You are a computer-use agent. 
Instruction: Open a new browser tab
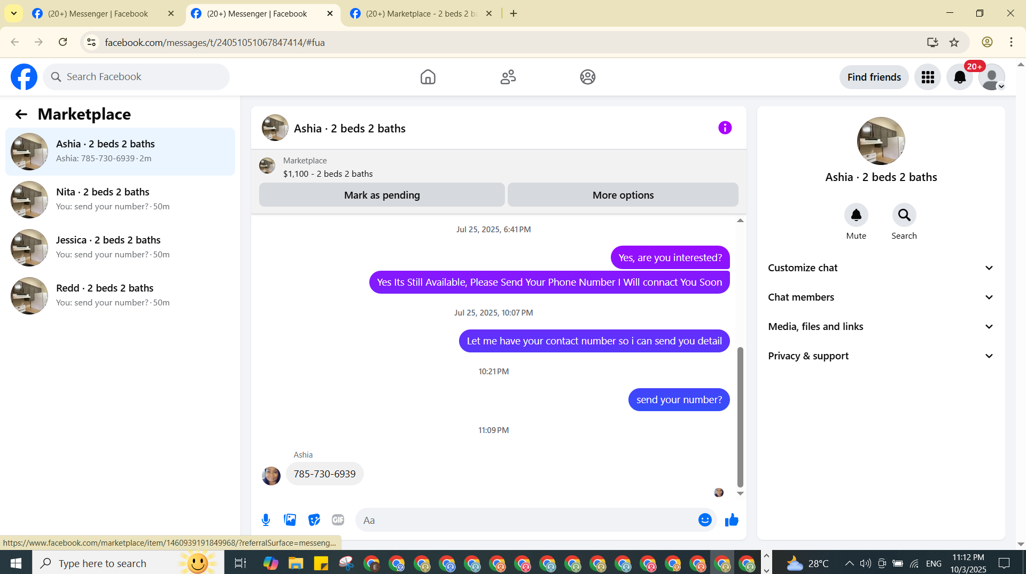pos(514,13)
